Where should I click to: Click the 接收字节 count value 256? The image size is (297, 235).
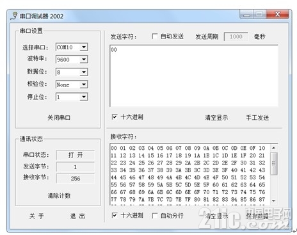(76, 179)
